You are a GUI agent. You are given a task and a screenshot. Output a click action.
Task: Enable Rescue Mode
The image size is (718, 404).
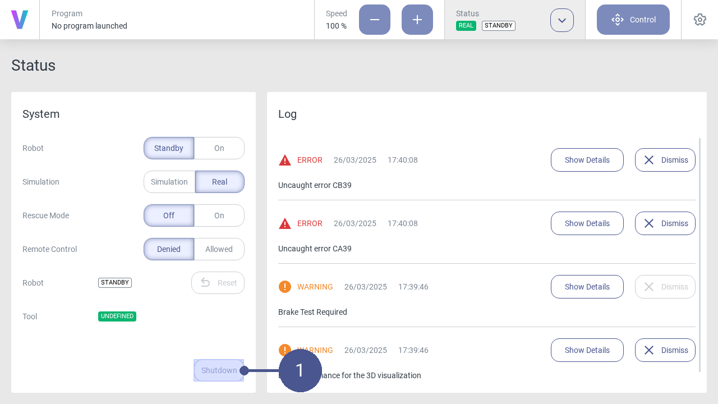pos(219,215)
